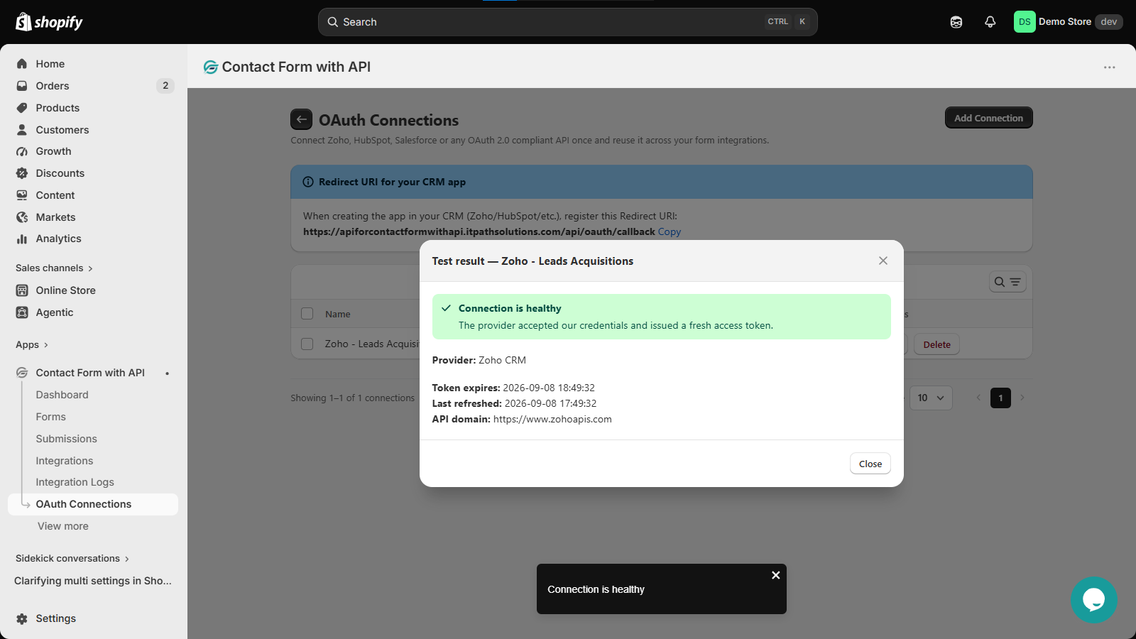This screenshot has width=1136, height=639.
Task: Click the Home icon in sidebar
Action: click(22, 64)
